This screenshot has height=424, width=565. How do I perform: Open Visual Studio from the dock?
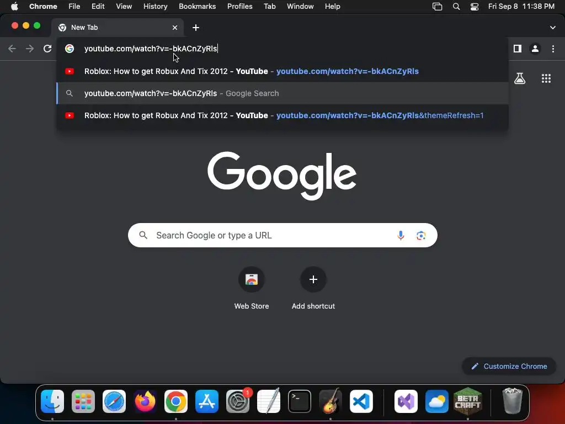point(406,401)
